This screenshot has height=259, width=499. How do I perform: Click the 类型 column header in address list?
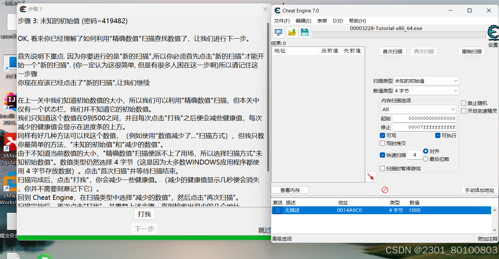click(x=398, y=203)
